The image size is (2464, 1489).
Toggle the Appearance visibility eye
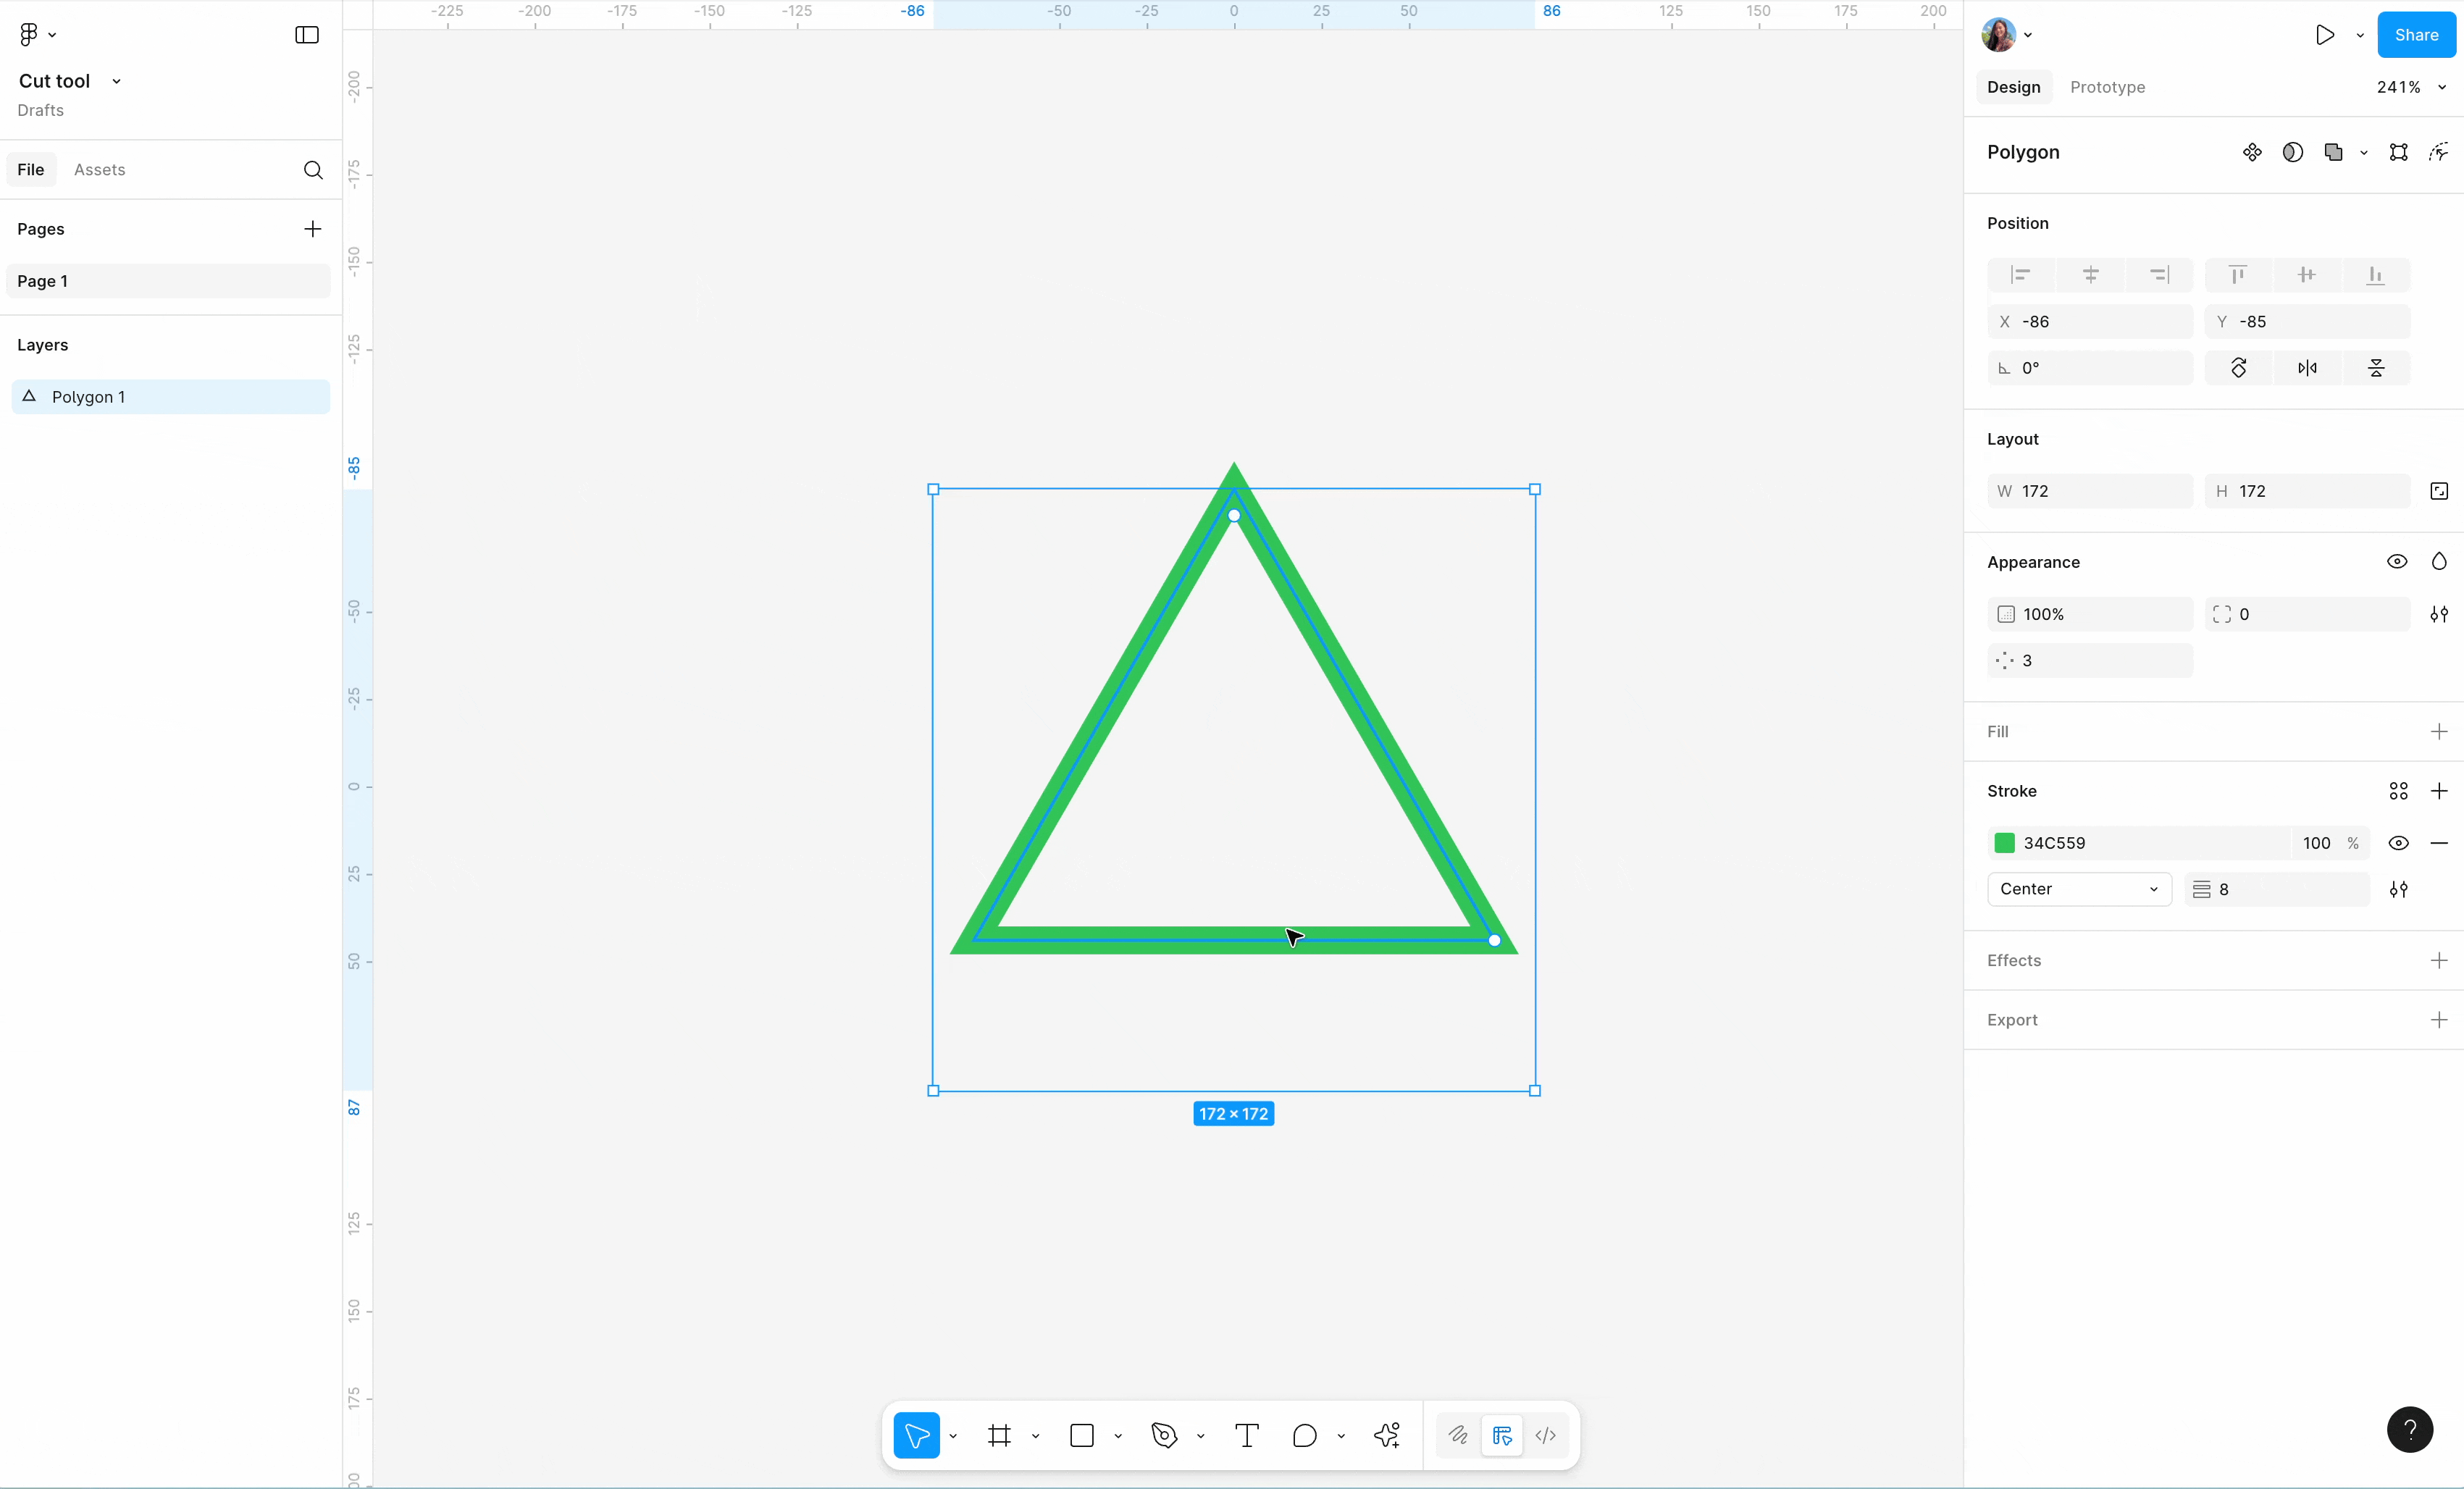point(2397,562)
